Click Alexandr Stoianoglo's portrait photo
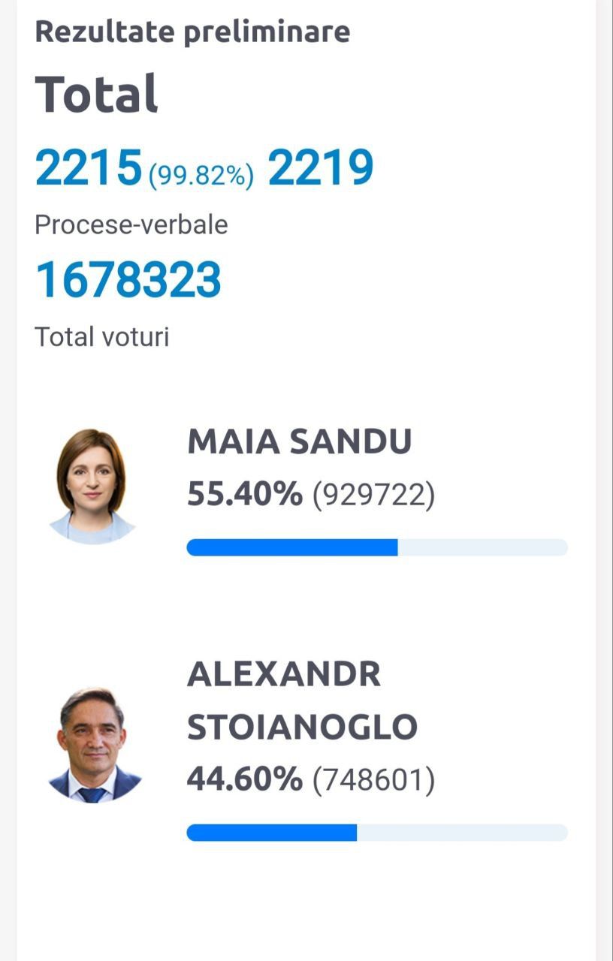This screenshot has width=613, height=961. (93, 745)
